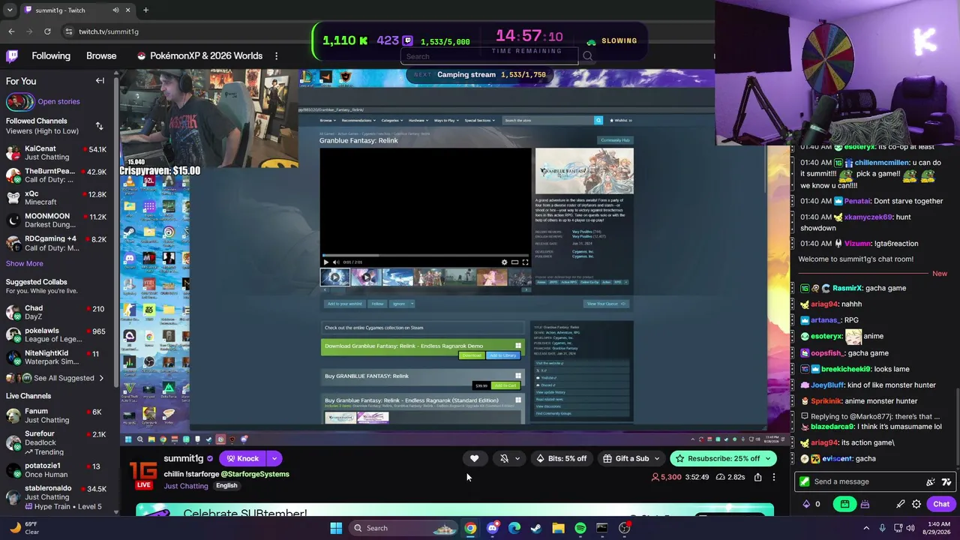This screenshot has width=960, height=540.
Task: Open chat identity badge selector
Action: [x=805, y=481]
